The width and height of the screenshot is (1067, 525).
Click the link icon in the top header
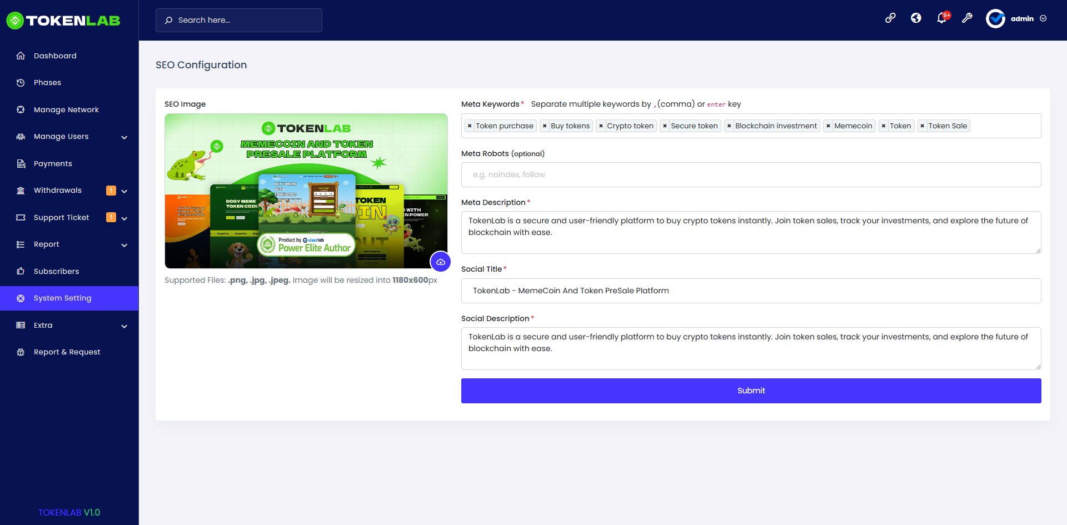click(891, 18)
